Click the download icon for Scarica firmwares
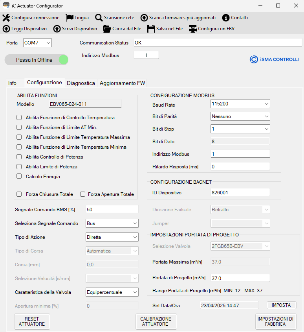The height and width of the screenshot is (332, 304). [144, 18]
